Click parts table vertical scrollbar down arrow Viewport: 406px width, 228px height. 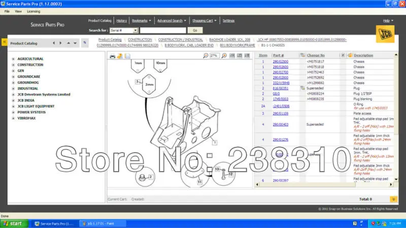[x=396, y=179]
